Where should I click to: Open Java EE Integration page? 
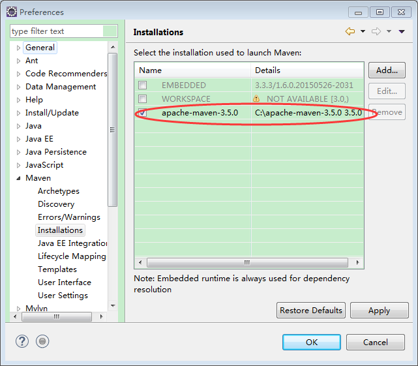[x=72, y=243]
